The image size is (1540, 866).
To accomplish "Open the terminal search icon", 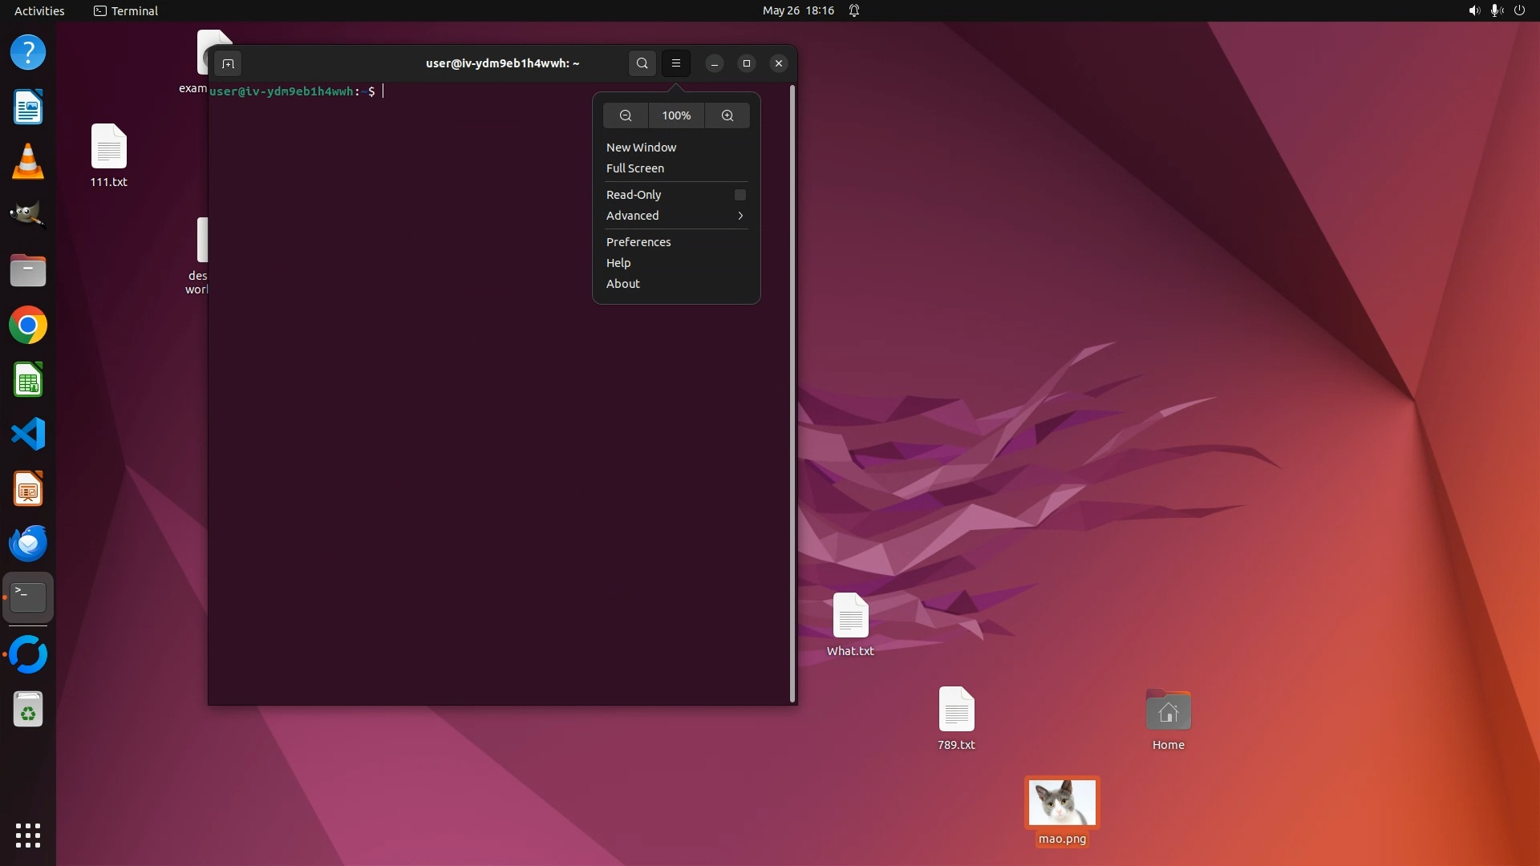I will 642,63.
